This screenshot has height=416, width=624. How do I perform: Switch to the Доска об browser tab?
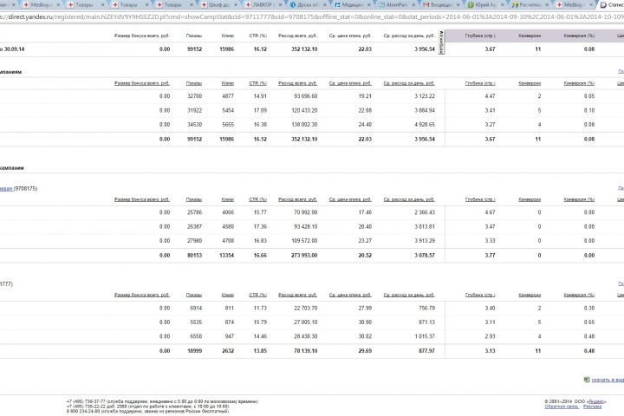308,5
